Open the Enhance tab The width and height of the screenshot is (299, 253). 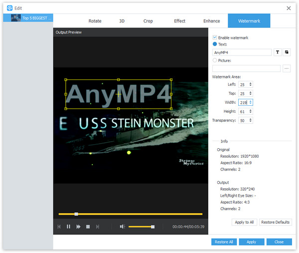212,21
